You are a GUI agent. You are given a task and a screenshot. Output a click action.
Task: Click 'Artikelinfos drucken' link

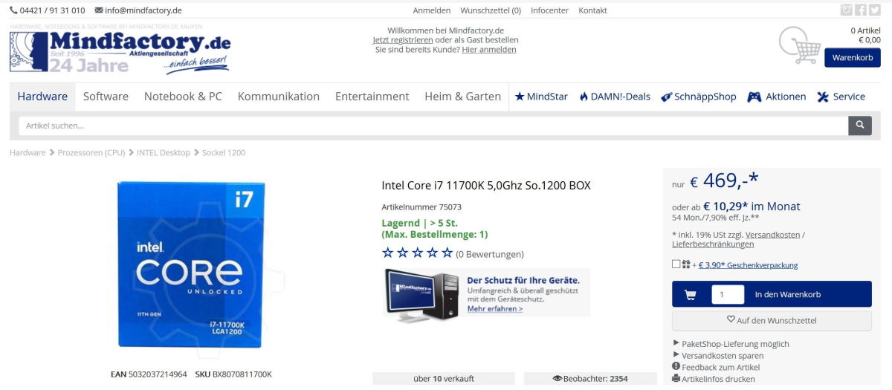(x=718, y=379)
